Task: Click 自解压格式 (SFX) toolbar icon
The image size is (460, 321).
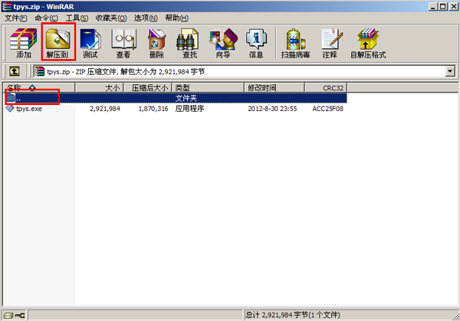Action: pyautogui.click(x=367, y=43)
